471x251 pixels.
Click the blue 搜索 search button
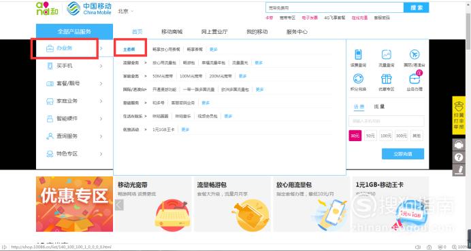(417, 7)
